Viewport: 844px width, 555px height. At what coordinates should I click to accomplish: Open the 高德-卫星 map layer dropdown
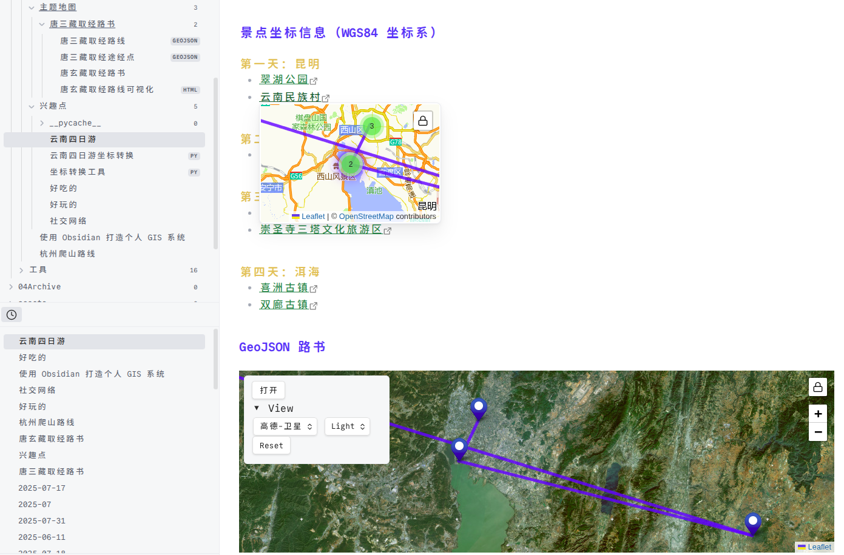(x=285, y=426)
